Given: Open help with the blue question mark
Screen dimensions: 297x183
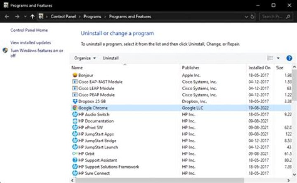Looking at the screenshot, I should point(289,58).
